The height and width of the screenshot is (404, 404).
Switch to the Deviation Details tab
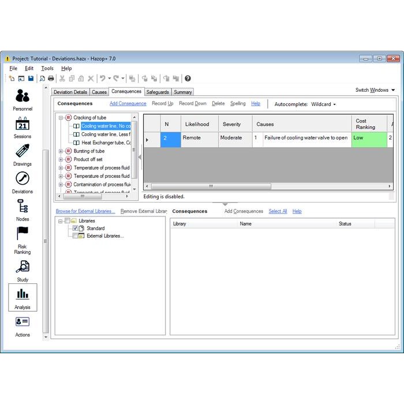click(70, 92)
